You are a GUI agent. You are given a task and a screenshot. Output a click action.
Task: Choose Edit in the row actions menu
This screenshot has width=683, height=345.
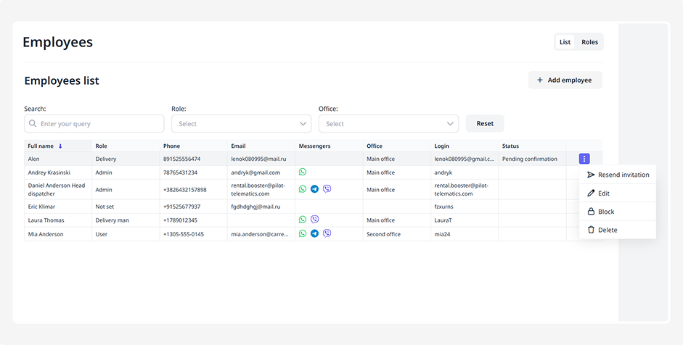point(603,194)
